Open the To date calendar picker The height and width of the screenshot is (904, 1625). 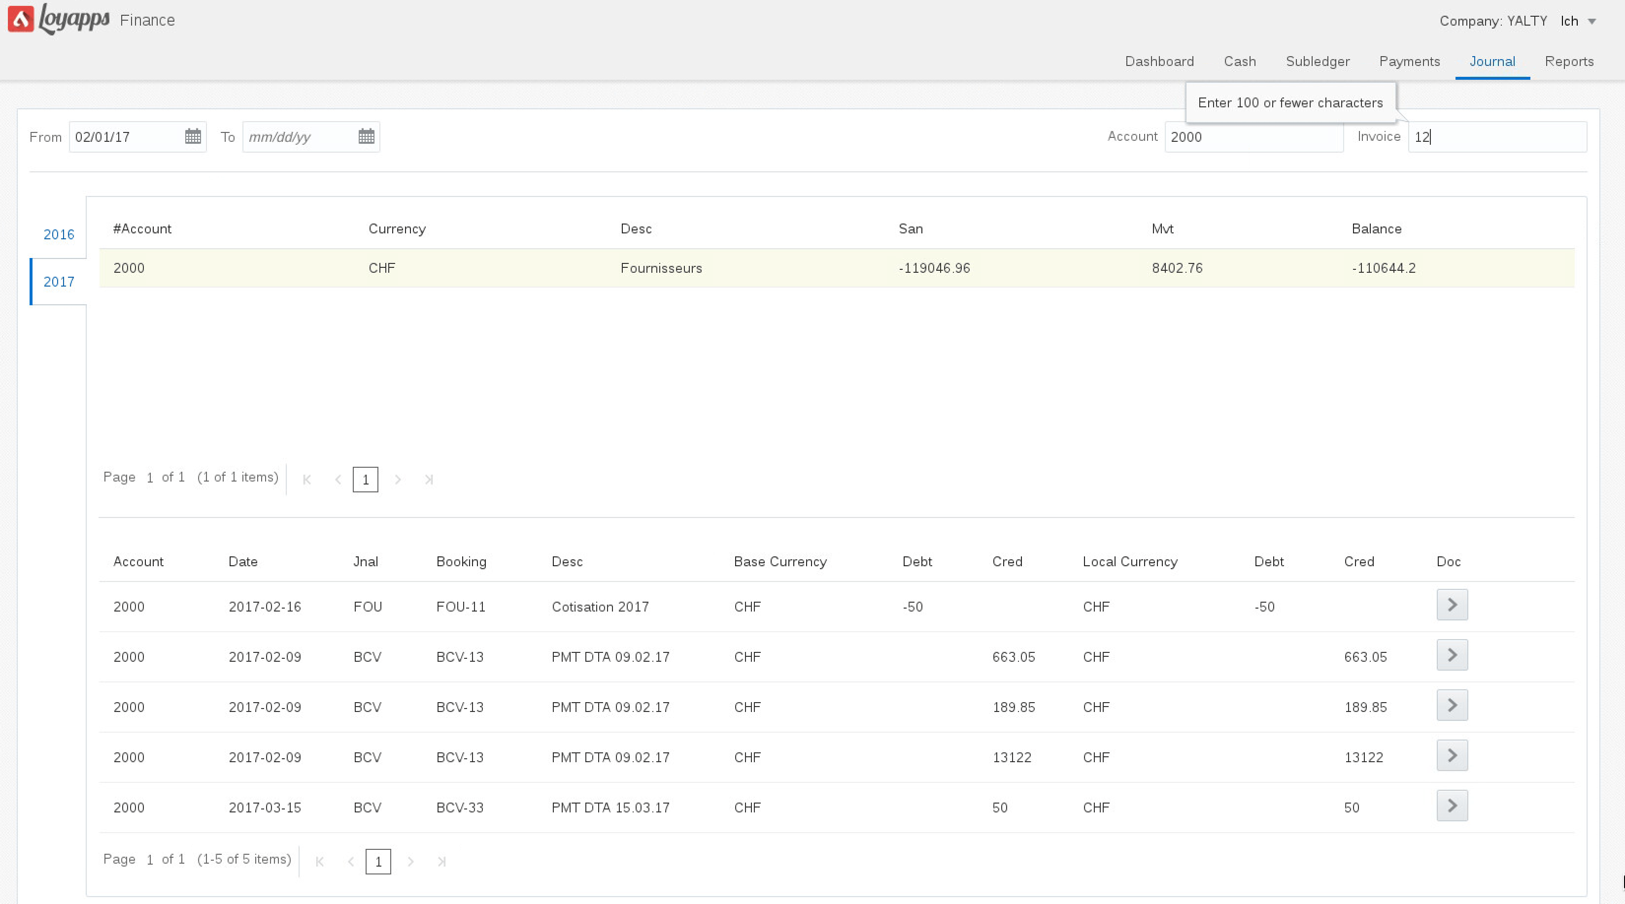(x=366, y=136)
